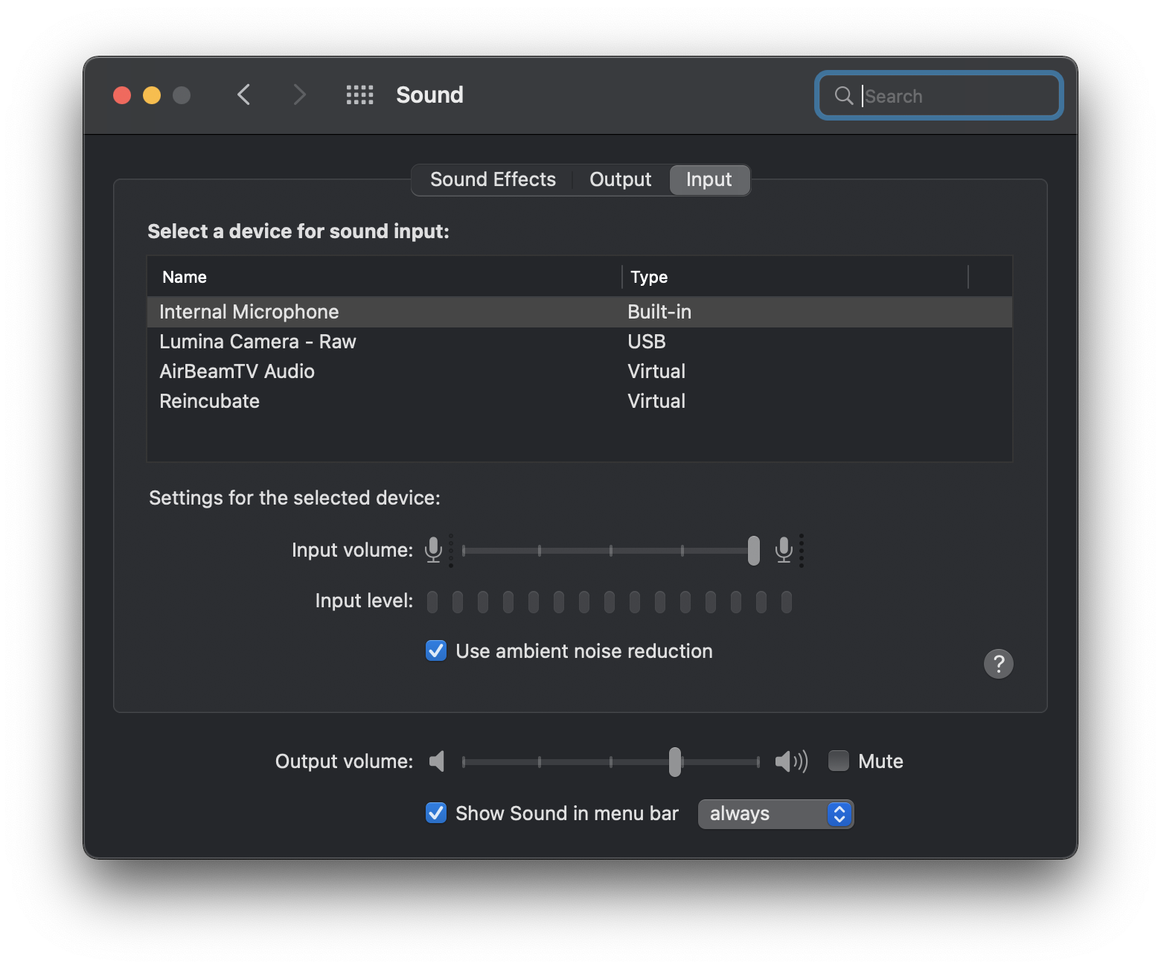Sort devices by Type column header
Viewport: 1161px width, 969px height.
point(795,277)
